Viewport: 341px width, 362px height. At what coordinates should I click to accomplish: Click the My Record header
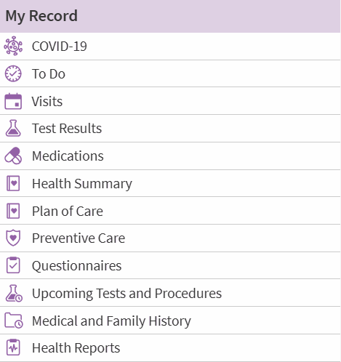[x=170, y=16]
